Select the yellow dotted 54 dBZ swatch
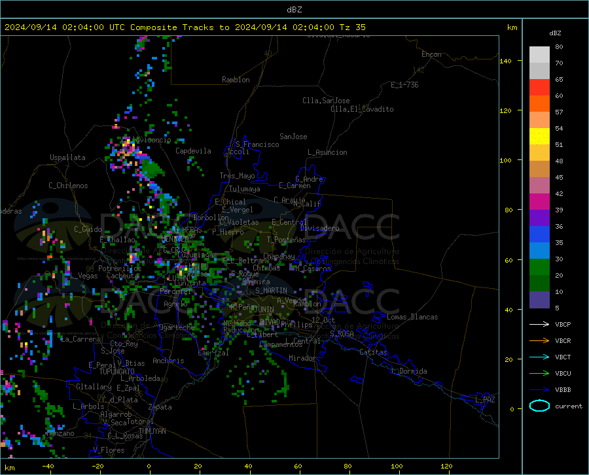 pos(539,137)
